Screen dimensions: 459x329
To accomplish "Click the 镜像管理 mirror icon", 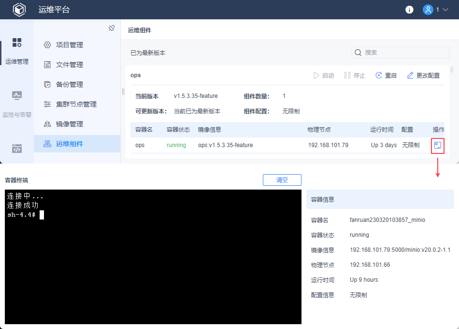I will point(47,124).
